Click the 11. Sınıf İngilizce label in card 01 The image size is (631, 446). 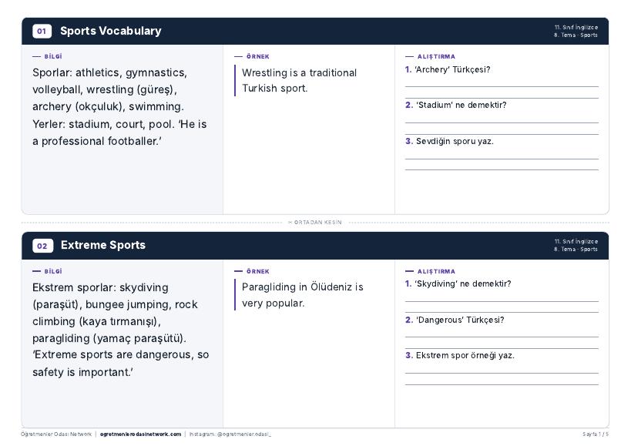(576, 28)
